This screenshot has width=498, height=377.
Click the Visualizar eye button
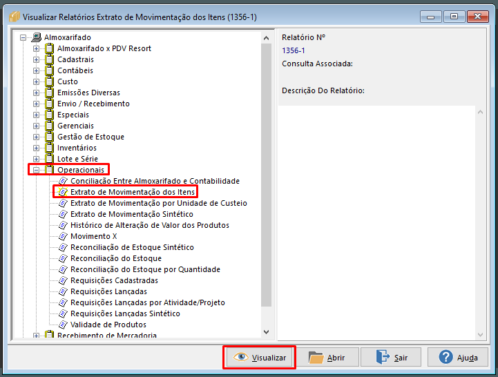click(x=260, y=357)
